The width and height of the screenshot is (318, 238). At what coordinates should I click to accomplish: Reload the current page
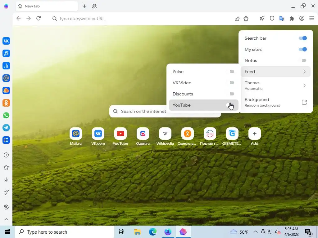pyautogui.click(x=39, y=19)
